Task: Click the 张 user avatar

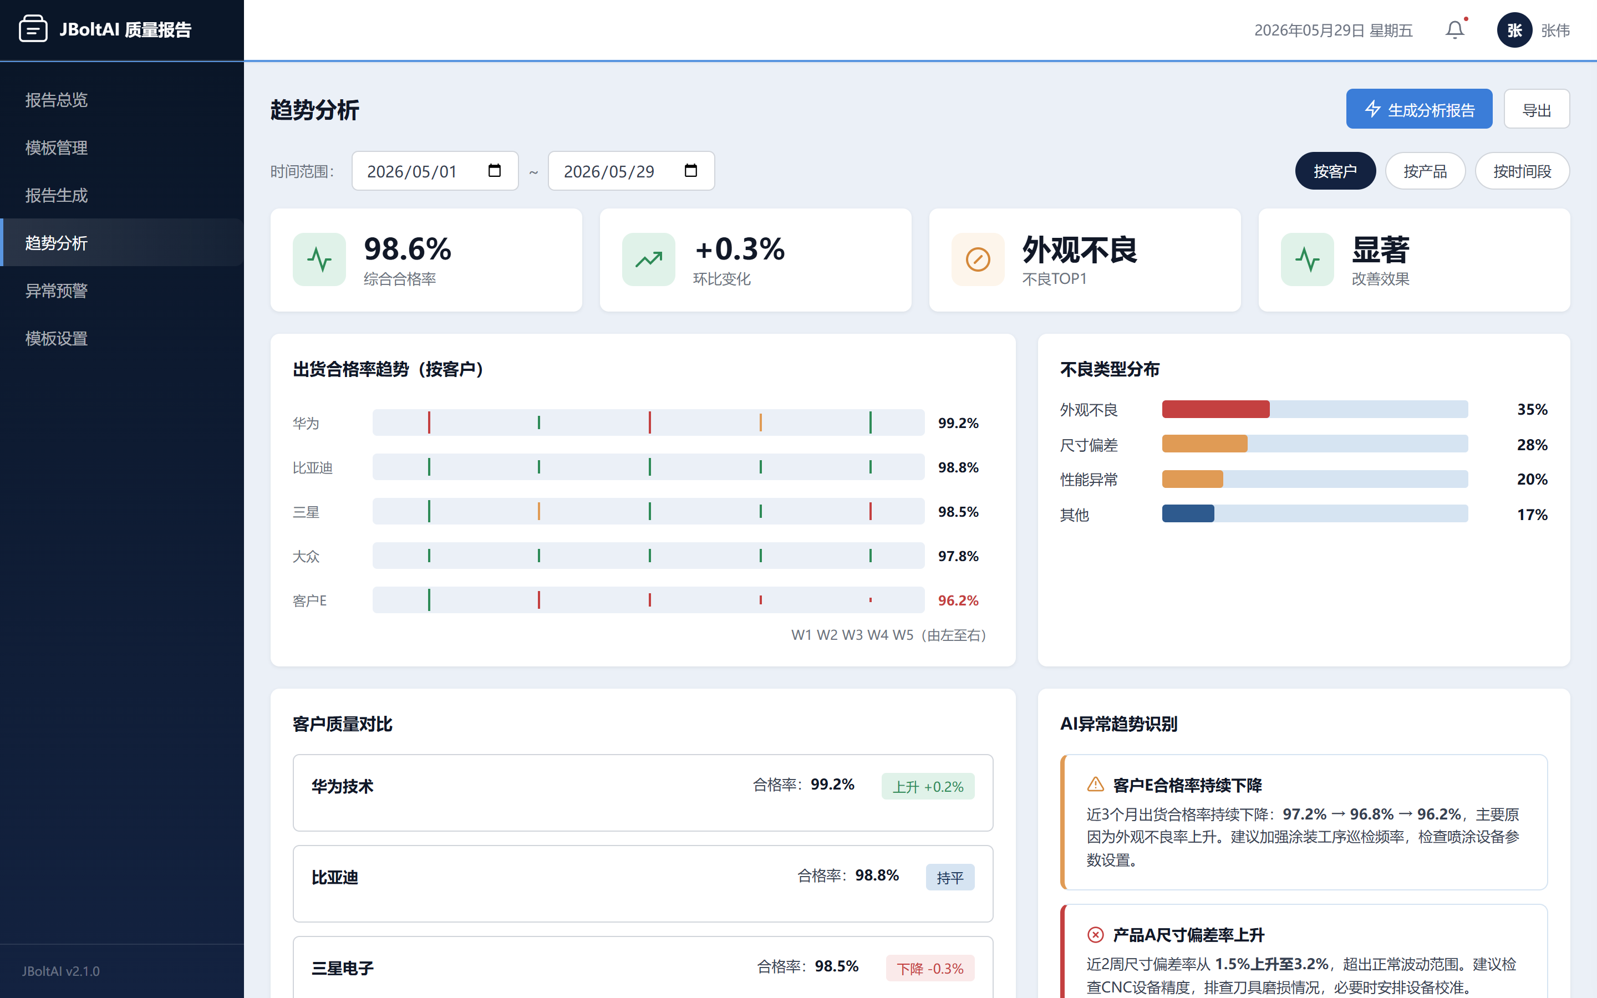Action: pyautogui.click(x=1514, y=30)
